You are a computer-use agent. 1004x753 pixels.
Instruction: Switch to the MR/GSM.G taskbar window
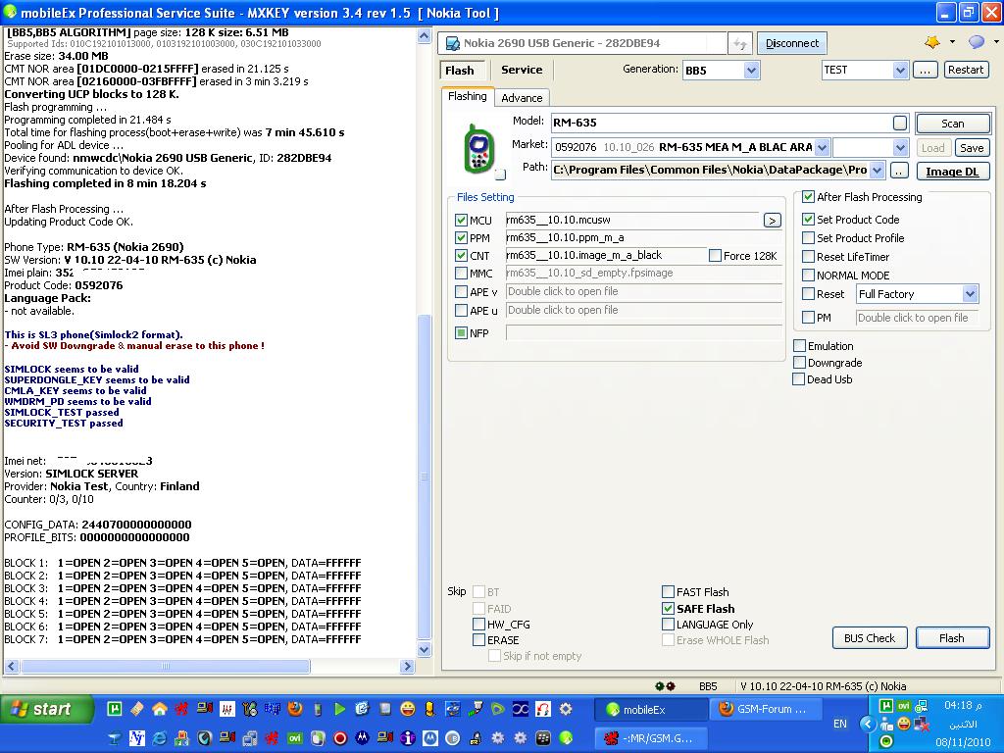(652, 738)
